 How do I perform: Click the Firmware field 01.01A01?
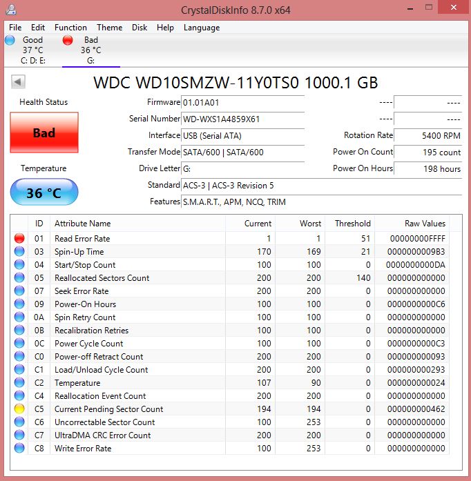[242, 102]
